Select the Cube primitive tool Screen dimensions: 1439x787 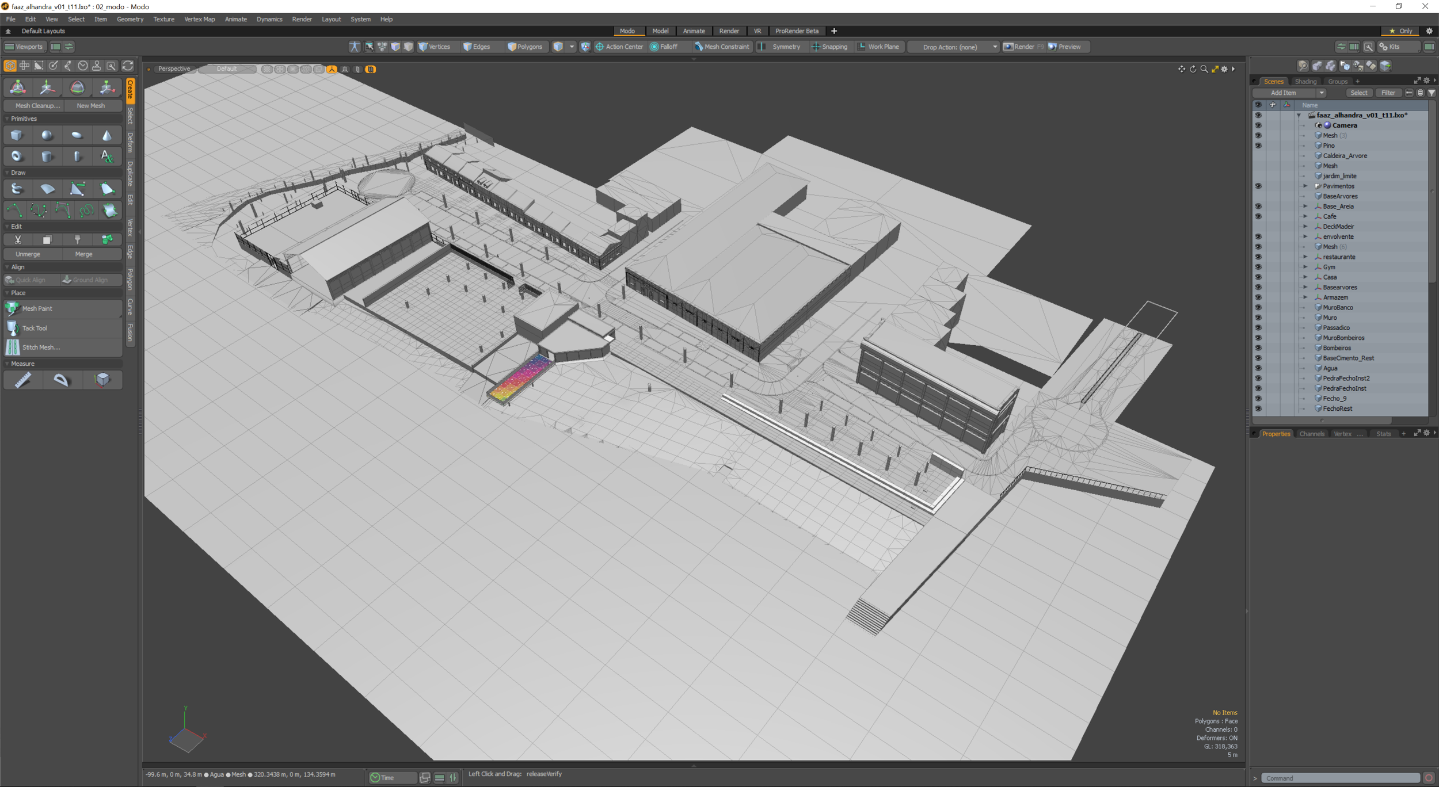point(17,136)
